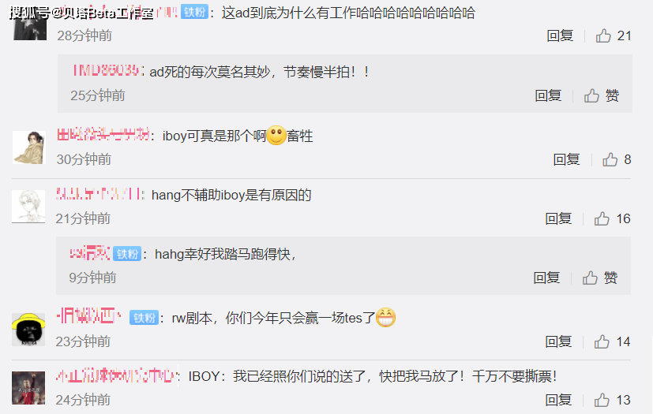This screenshot has height=414, width=653.
Task: Reply to the comment posted 24分钟前
Action: pyautogui.click(x=558, y=400)
